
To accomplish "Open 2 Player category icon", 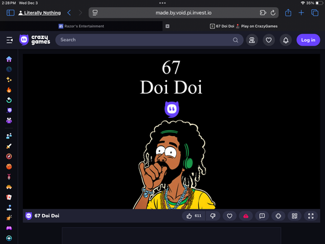I will click(x=9, y=136).
